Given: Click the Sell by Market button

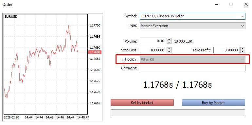Looking at the screenshot, I should click(x=142, y=103).
